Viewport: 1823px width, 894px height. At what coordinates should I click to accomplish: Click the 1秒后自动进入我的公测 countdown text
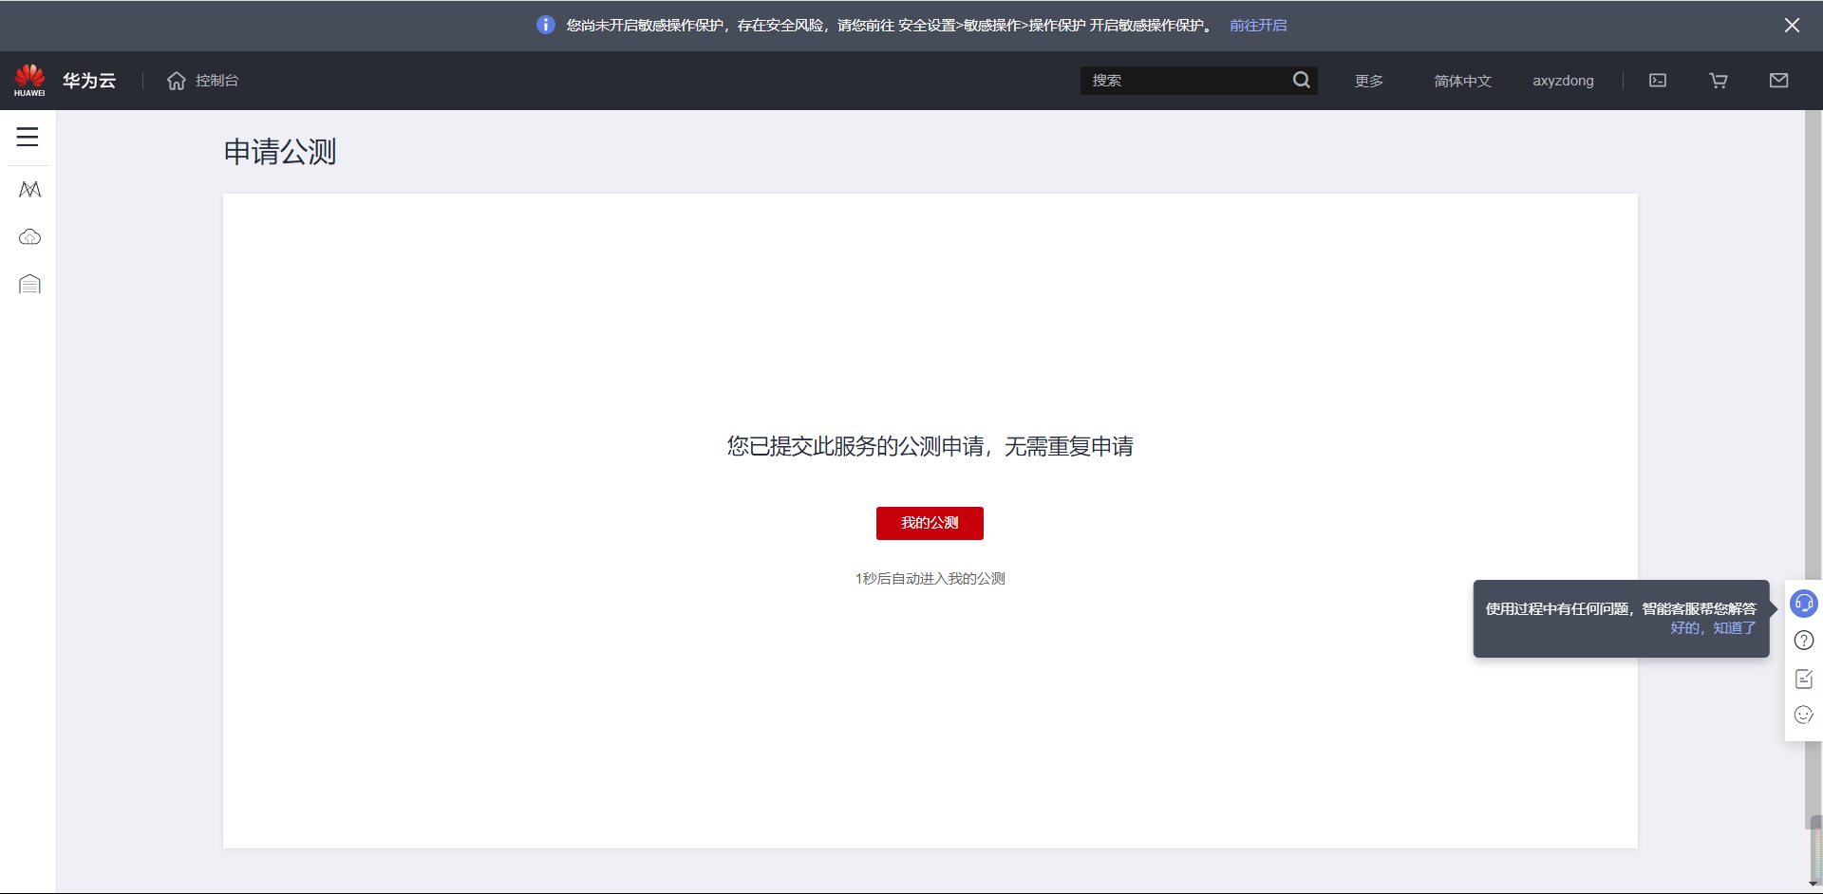[930, 579]
